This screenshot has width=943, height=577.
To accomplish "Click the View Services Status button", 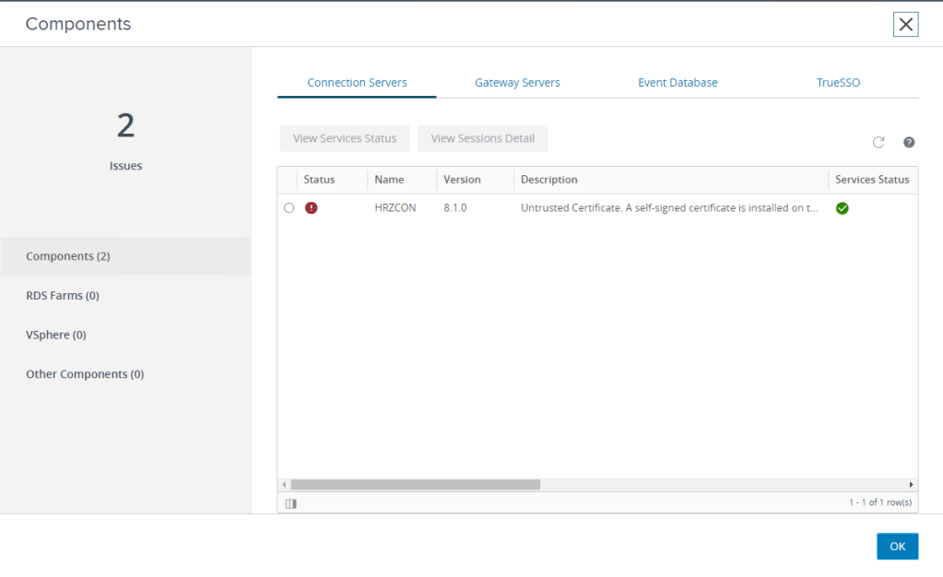I will [345, 138].
